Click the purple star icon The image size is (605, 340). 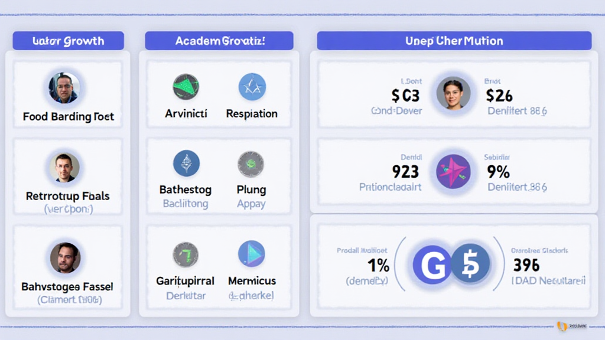pyautogui.click(x=453, y=172)
